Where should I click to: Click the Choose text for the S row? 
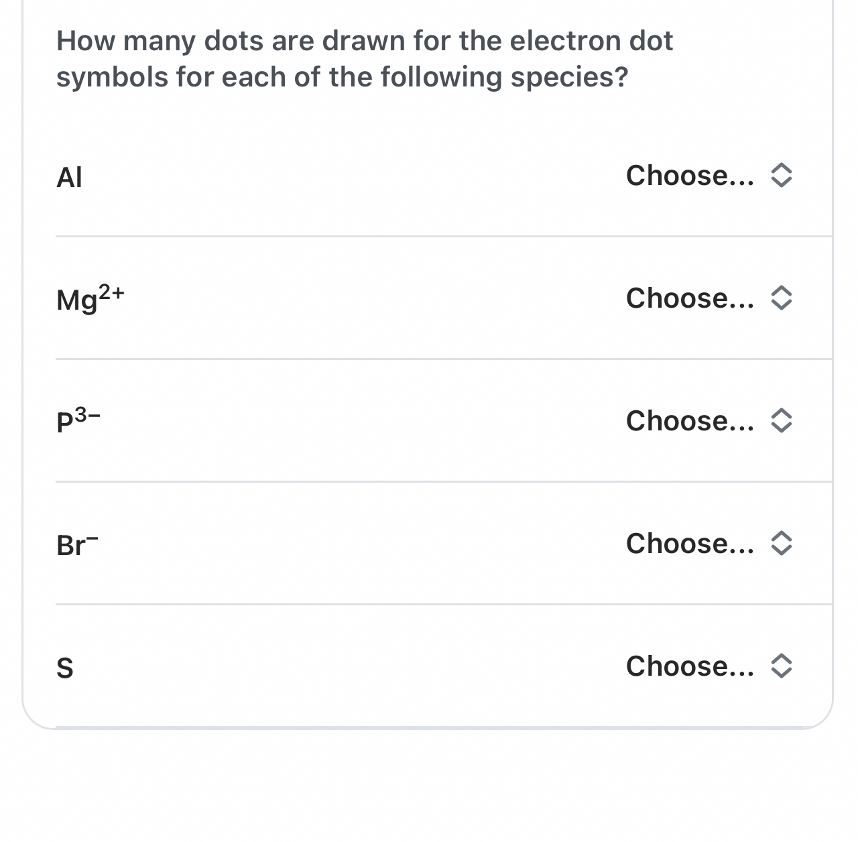click(x=690, y=666)
